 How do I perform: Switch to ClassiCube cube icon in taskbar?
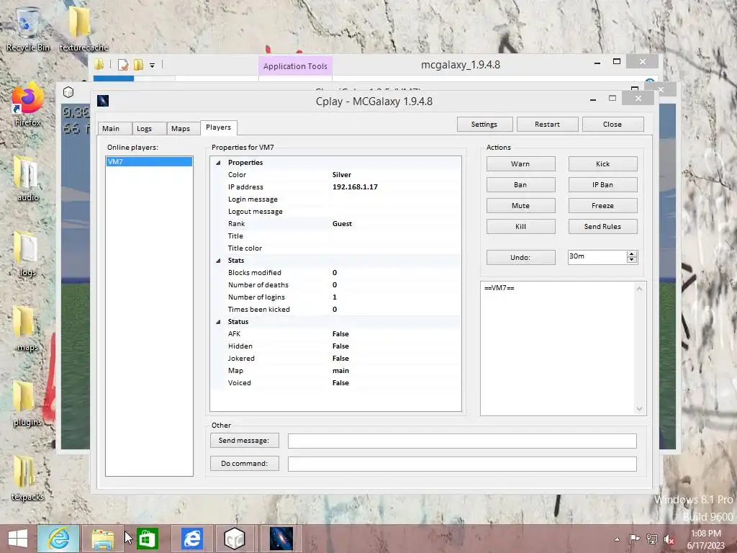(x=235, y=539)
